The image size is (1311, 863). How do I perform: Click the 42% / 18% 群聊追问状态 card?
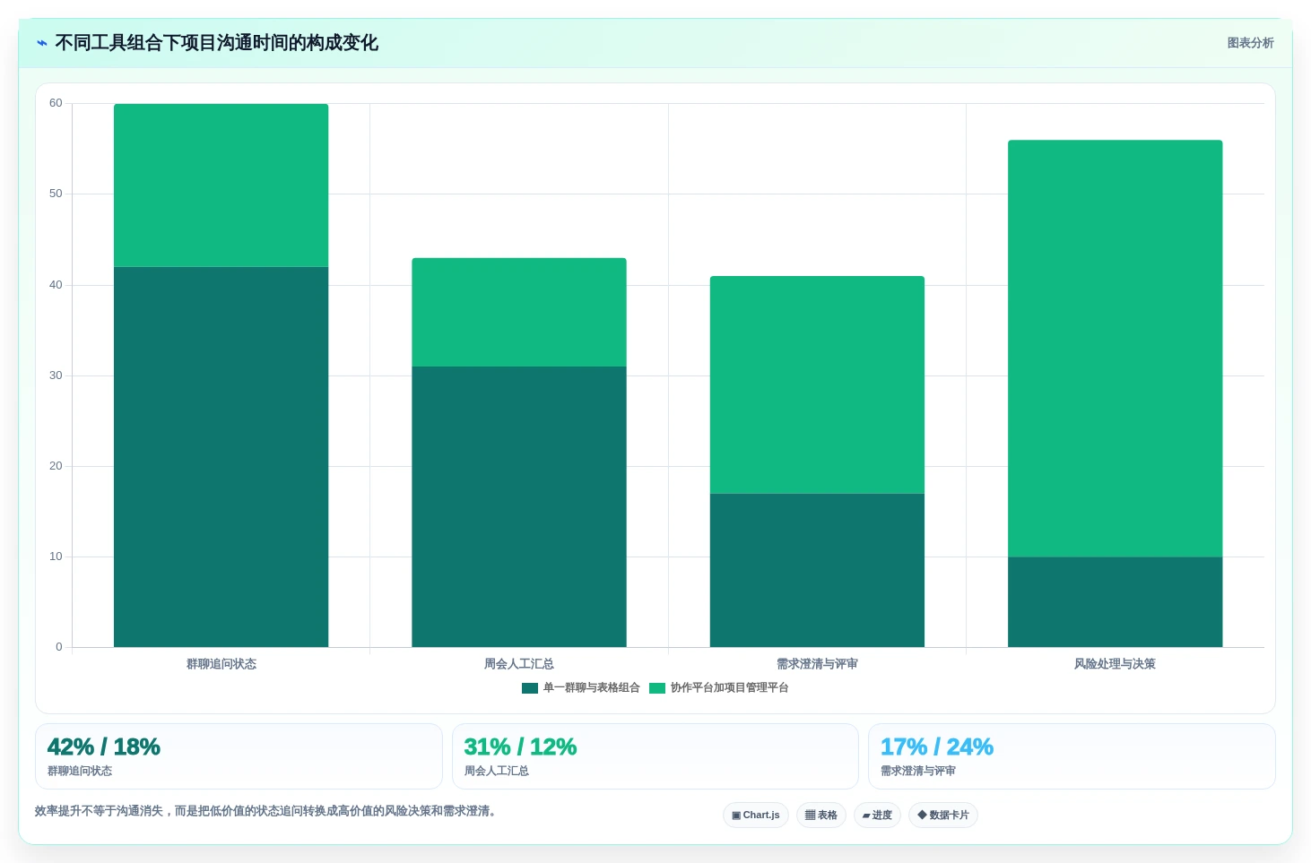pyautogui.click(x=239, y=756)
